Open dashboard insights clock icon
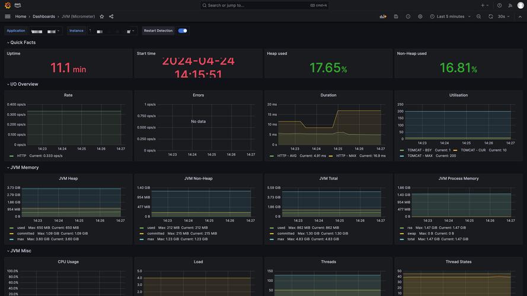This screenshot has width=527, height=296. point(408,17)
